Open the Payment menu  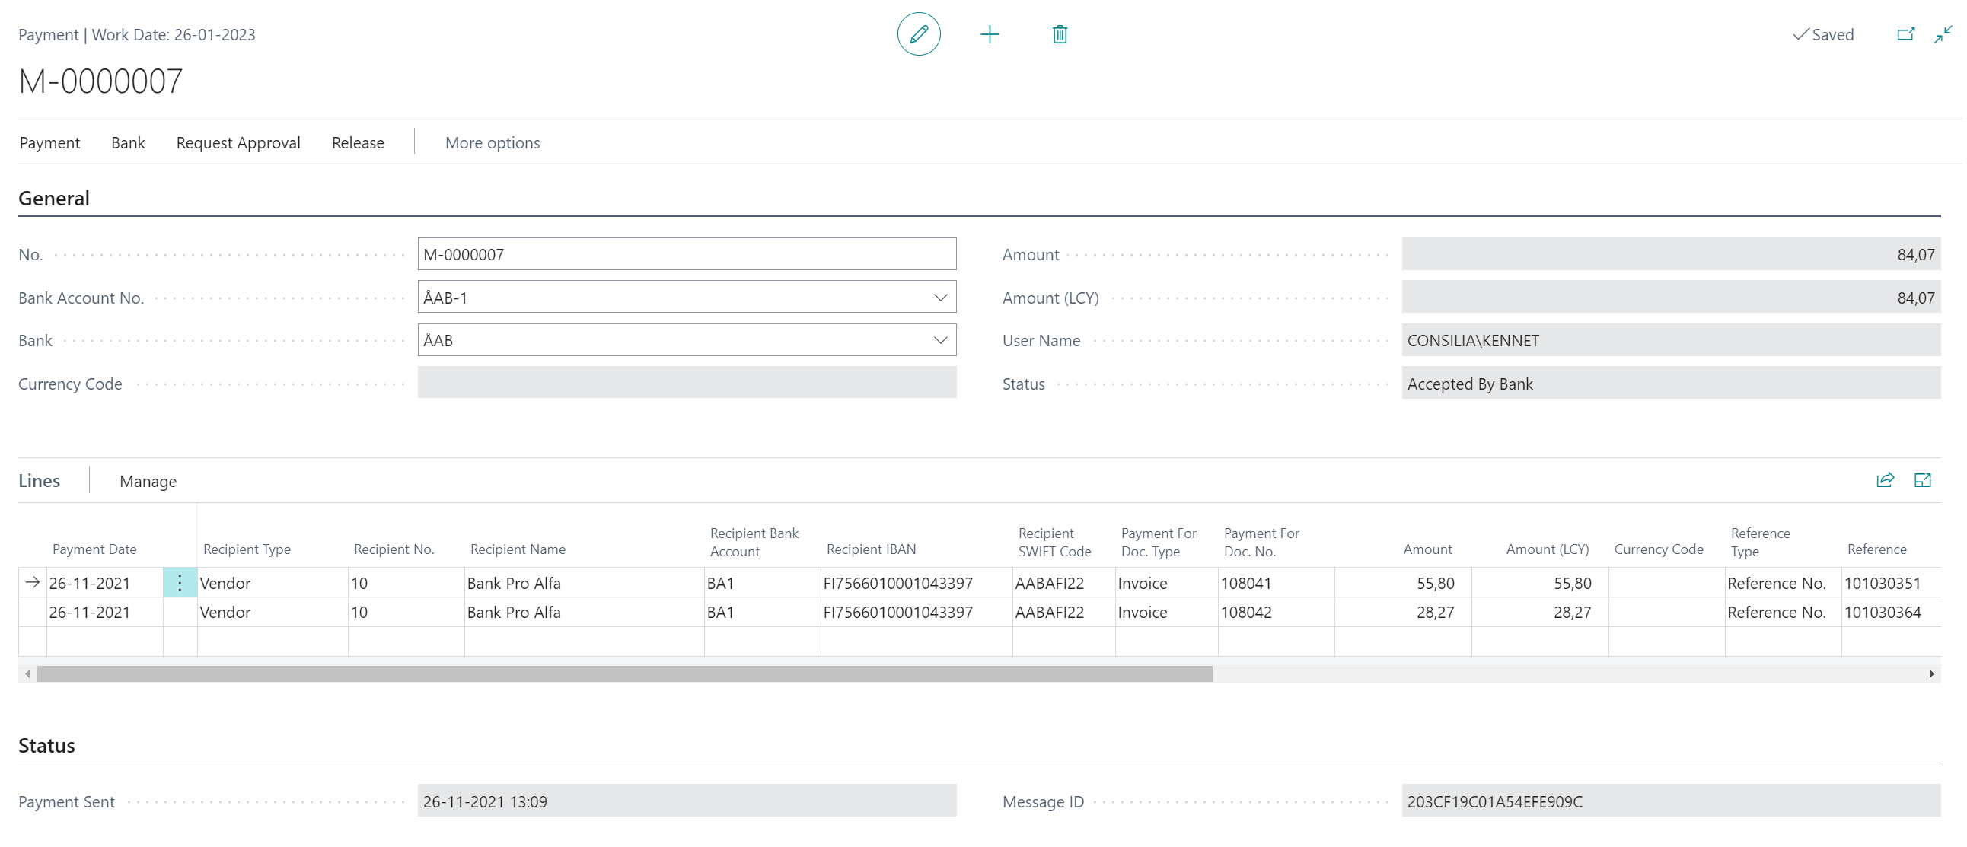(49, 143)
